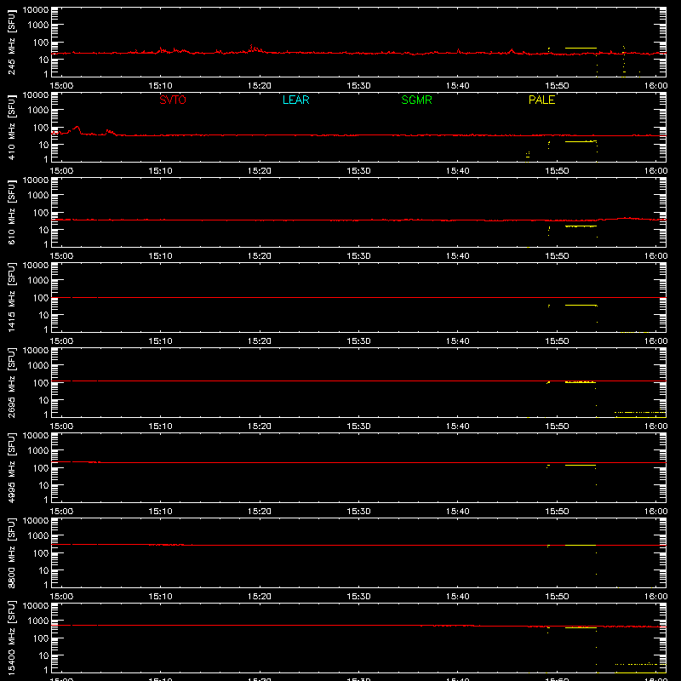
Task: Click the green SGMR station label
Action: (416, 100)
